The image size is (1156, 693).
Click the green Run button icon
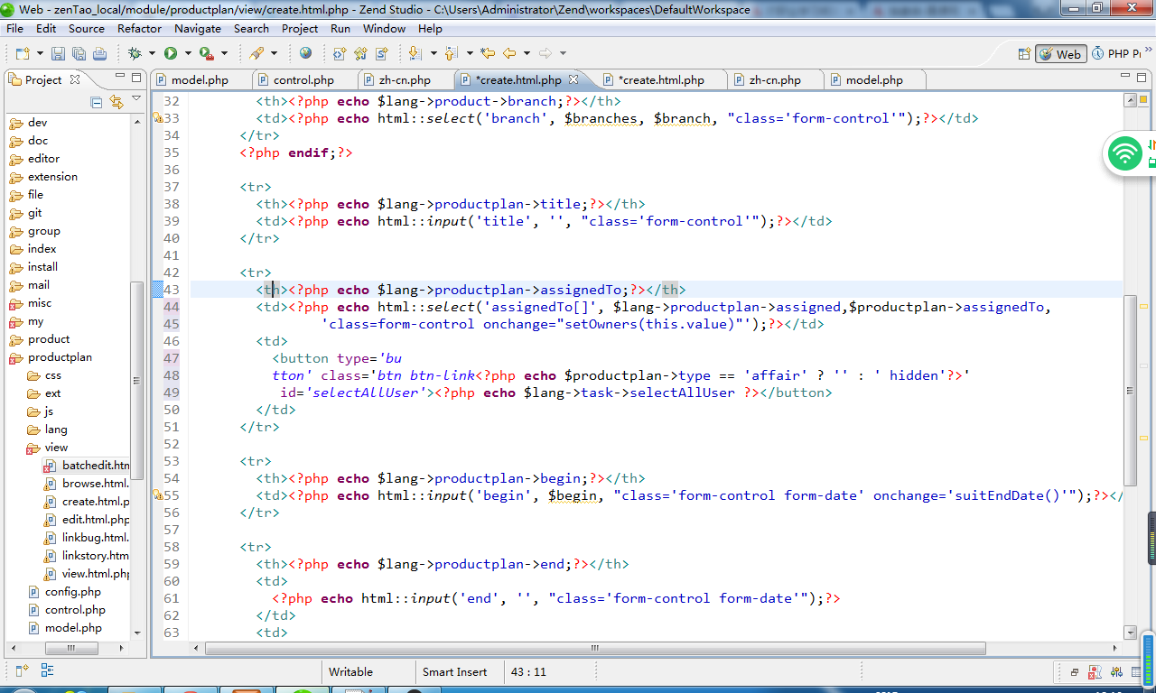click(171, 54)
